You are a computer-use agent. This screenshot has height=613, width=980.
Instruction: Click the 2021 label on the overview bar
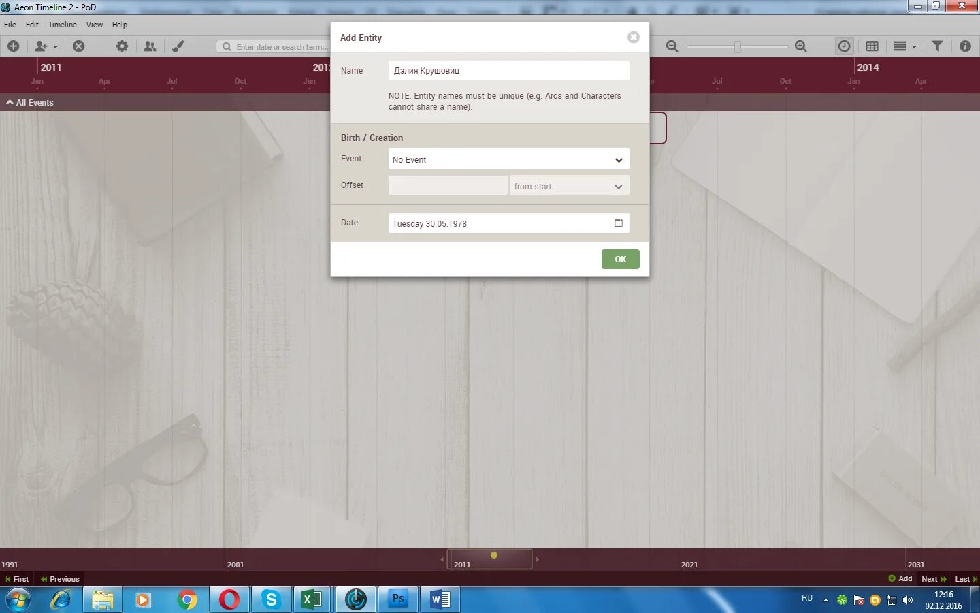pyautogui.click(x=689, y=565)
